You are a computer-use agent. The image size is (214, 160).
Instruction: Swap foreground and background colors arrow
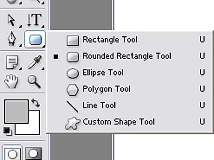[x=36, y=103]
